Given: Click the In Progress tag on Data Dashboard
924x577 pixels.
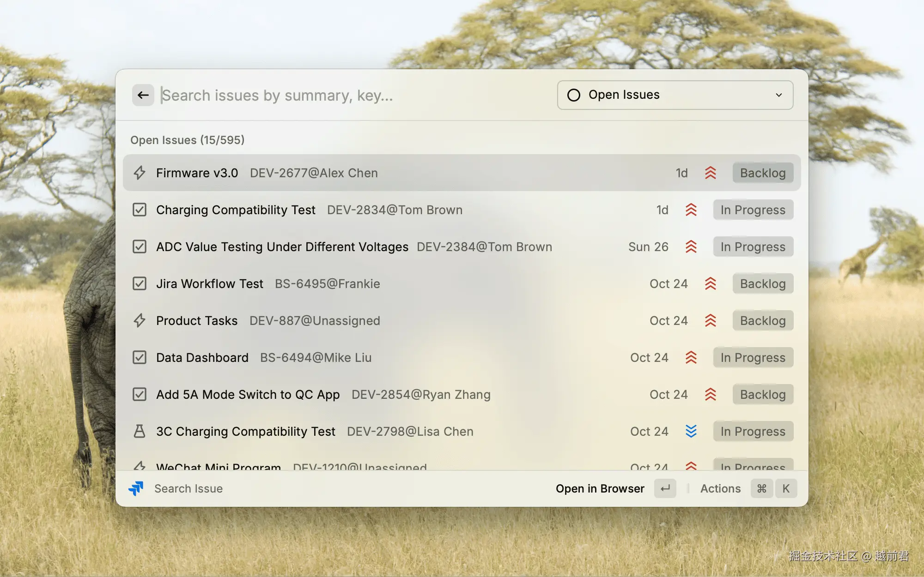Looking at the screenshot, I should point(753,358).
